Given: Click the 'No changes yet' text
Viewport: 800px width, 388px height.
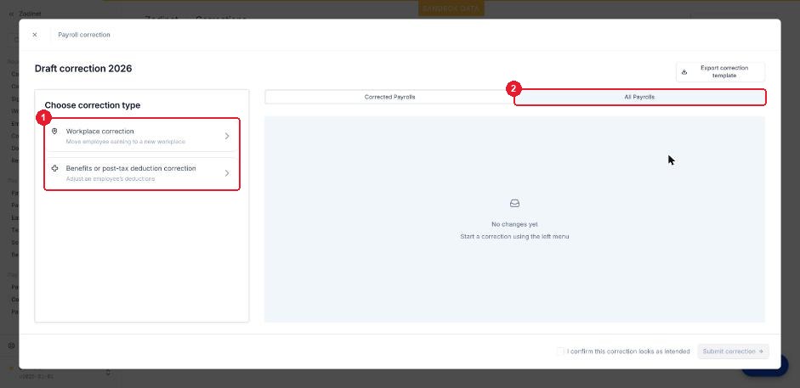Looking at the screenshot, I should click(514, 224).
